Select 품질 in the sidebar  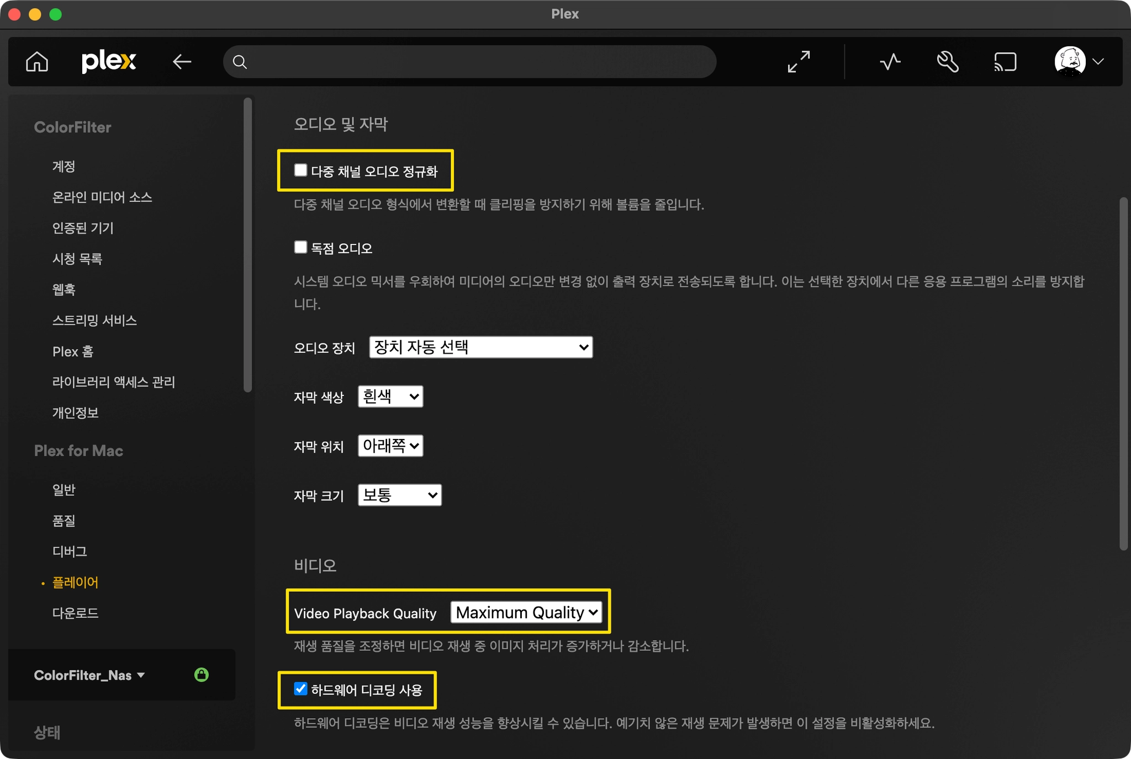(x=64, y=521)
